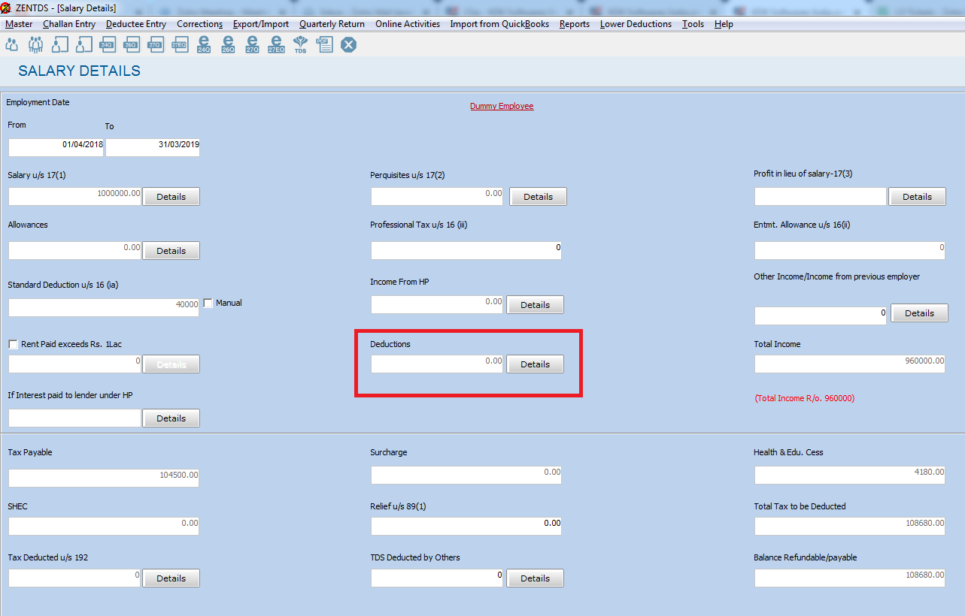Image resolution: width=965 pixels, height=616 pixels.
Task: Focus the Allowances amount field
Action: pyautogui.click(x=75, y=251)
